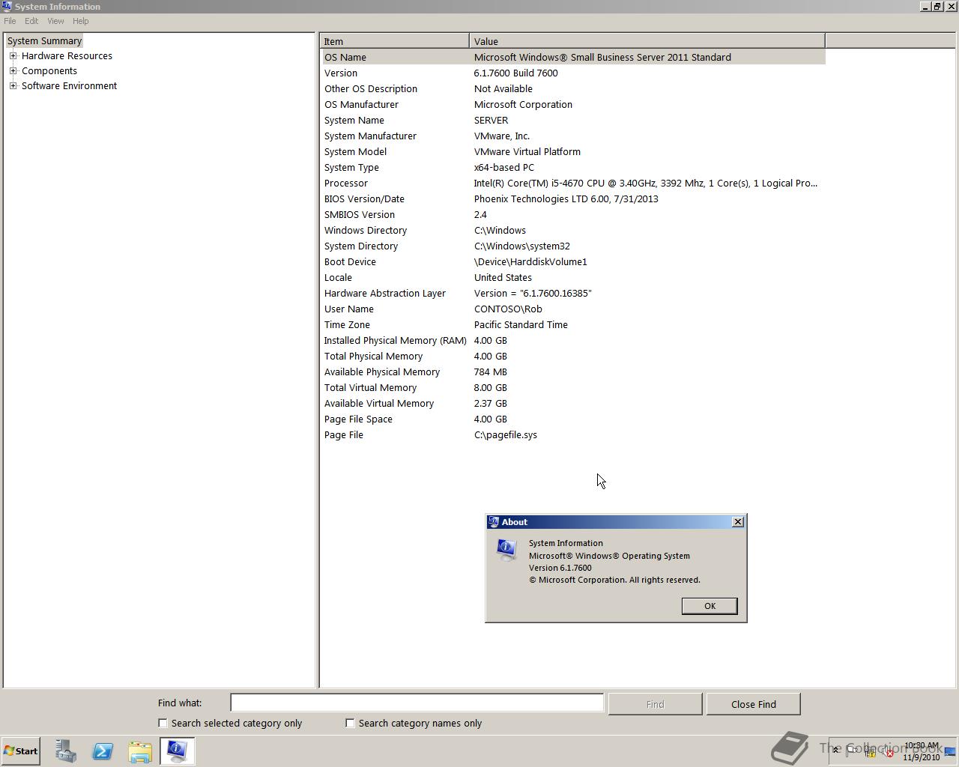
Task: Select the User Name row
Action: tap(573, 309)
